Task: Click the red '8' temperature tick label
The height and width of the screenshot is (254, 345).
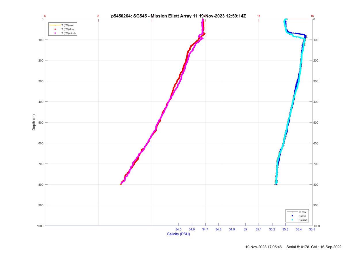Action: 98,16
